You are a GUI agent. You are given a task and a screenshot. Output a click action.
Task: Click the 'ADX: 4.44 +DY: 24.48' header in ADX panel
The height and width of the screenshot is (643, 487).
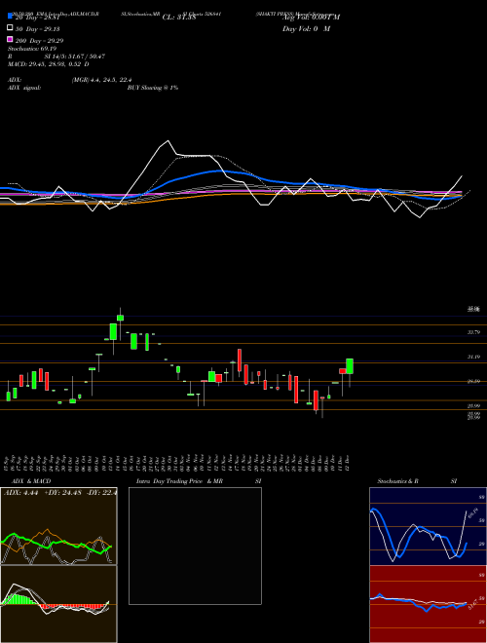click(x=60, y=493)
